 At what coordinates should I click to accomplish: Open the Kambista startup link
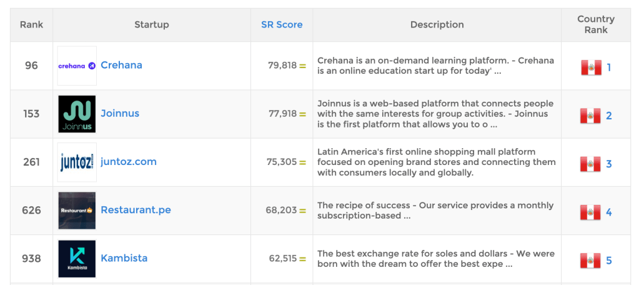point(124,258)
